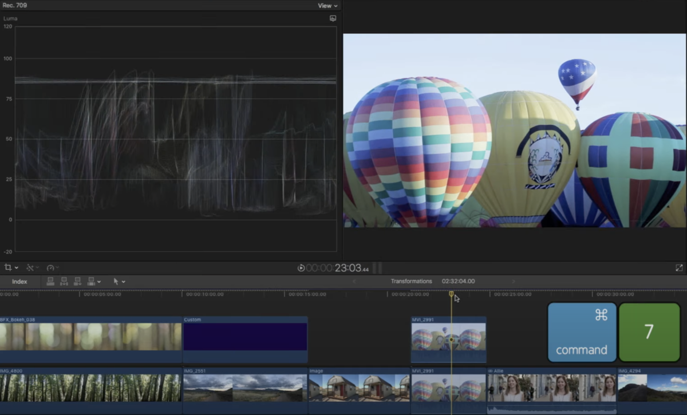The height and width of the screenshot is (415, 687).
Task: Open the crop and transform tool menu
Action: (10, 267)
